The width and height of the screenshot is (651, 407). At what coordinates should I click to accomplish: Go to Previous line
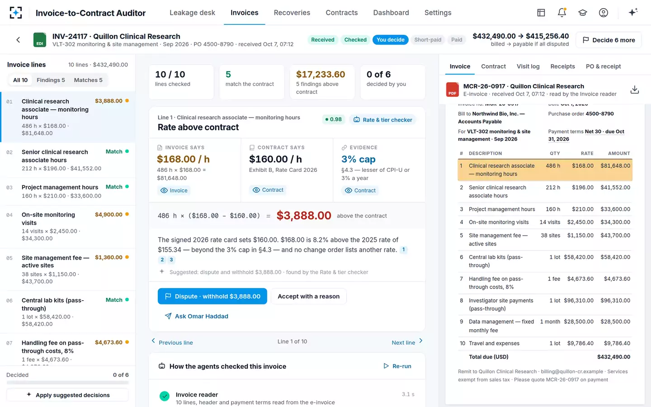(172, 342)
